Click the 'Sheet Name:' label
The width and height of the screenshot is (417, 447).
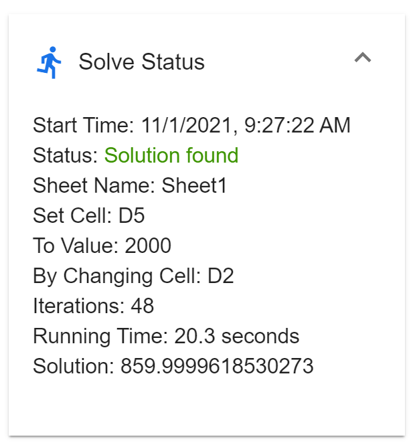click(94, 186)
